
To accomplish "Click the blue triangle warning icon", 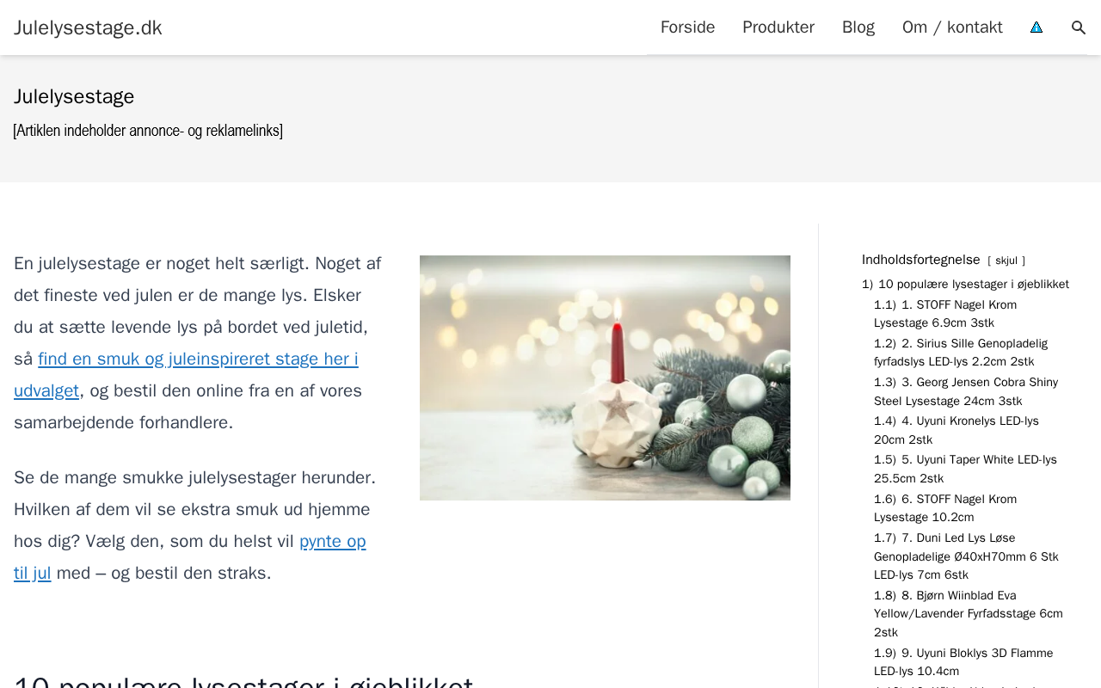I will point(1036,28).
